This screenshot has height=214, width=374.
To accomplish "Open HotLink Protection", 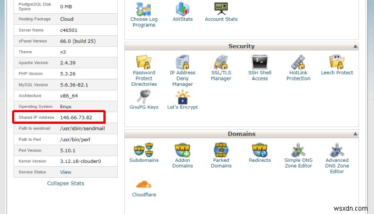I will pos(299,68).
